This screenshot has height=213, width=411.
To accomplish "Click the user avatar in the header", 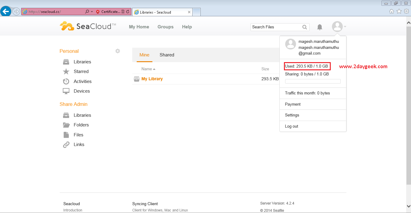I will pyautogui.click(x=337, y=27).
